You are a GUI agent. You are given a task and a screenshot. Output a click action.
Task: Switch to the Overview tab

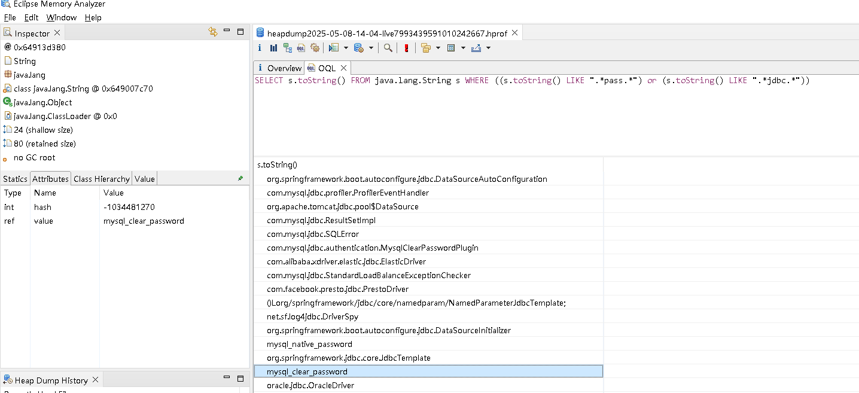tap(278, 68)
